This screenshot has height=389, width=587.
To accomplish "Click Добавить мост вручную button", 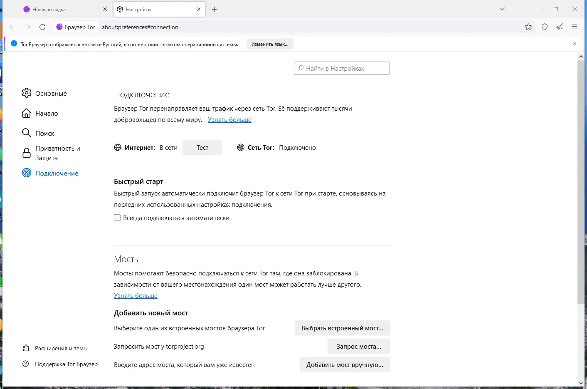I will coord(345,365).
